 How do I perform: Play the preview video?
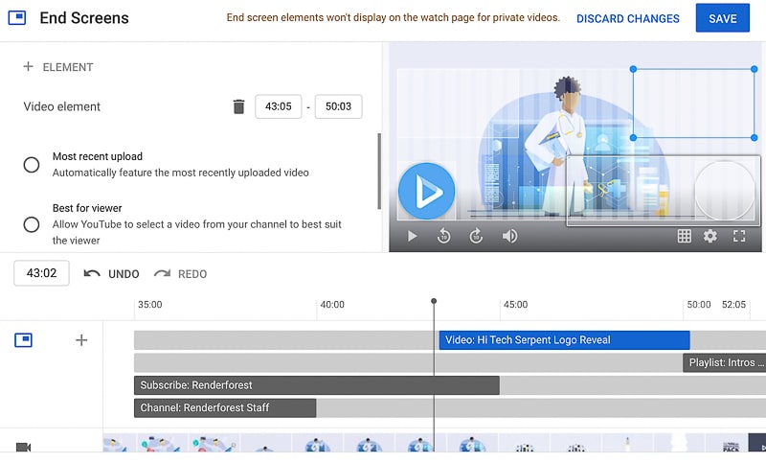[x=412, y=236]
